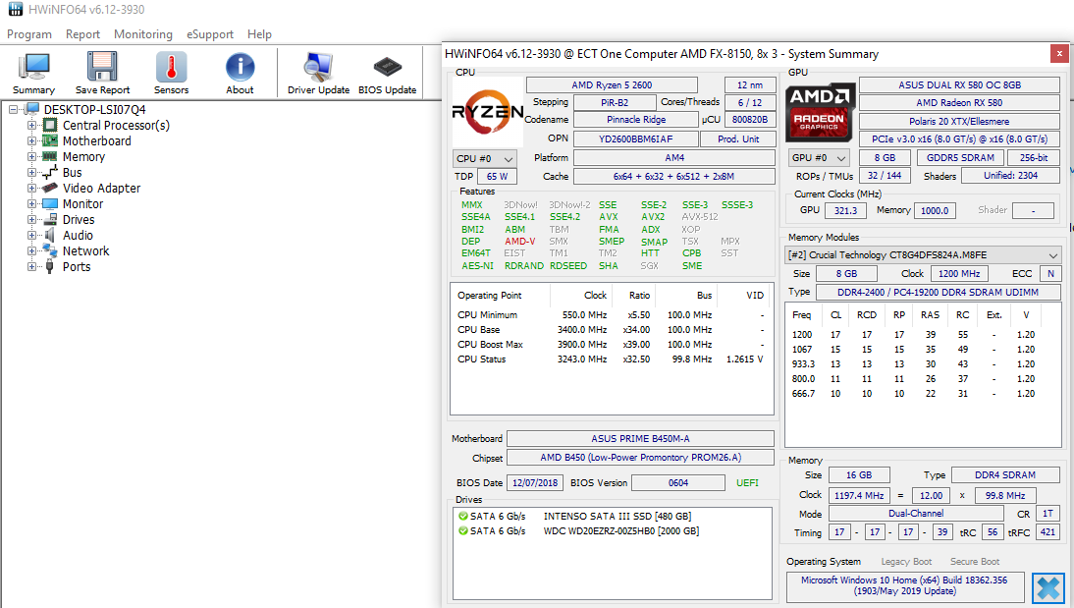Open the CPU #0 dropdown
Viewport: 1074px width, 608px height.
(484, 158)
